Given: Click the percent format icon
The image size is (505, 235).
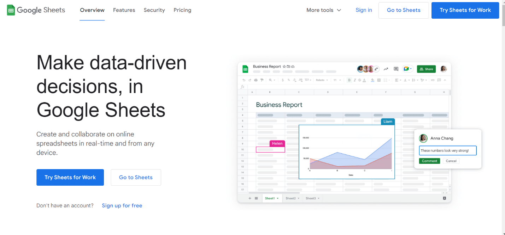Looking at the screenshot, I should click(289, 80).
